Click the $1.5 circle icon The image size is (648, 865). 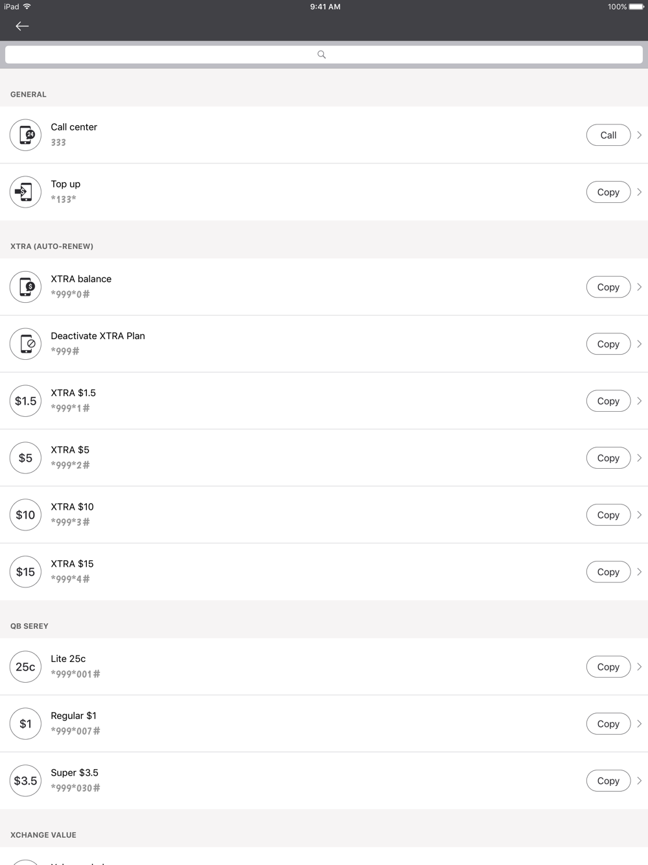[26, 401]
